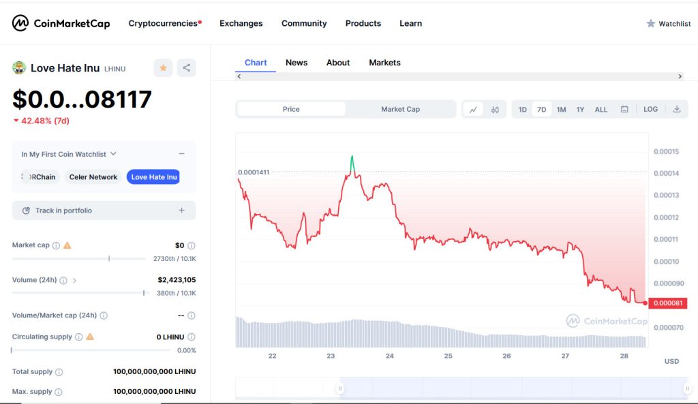The height and width of the screenshot is (404, 698).
Task: Click info icon beside 0 LHINU
Action: (x=192, y=337)
